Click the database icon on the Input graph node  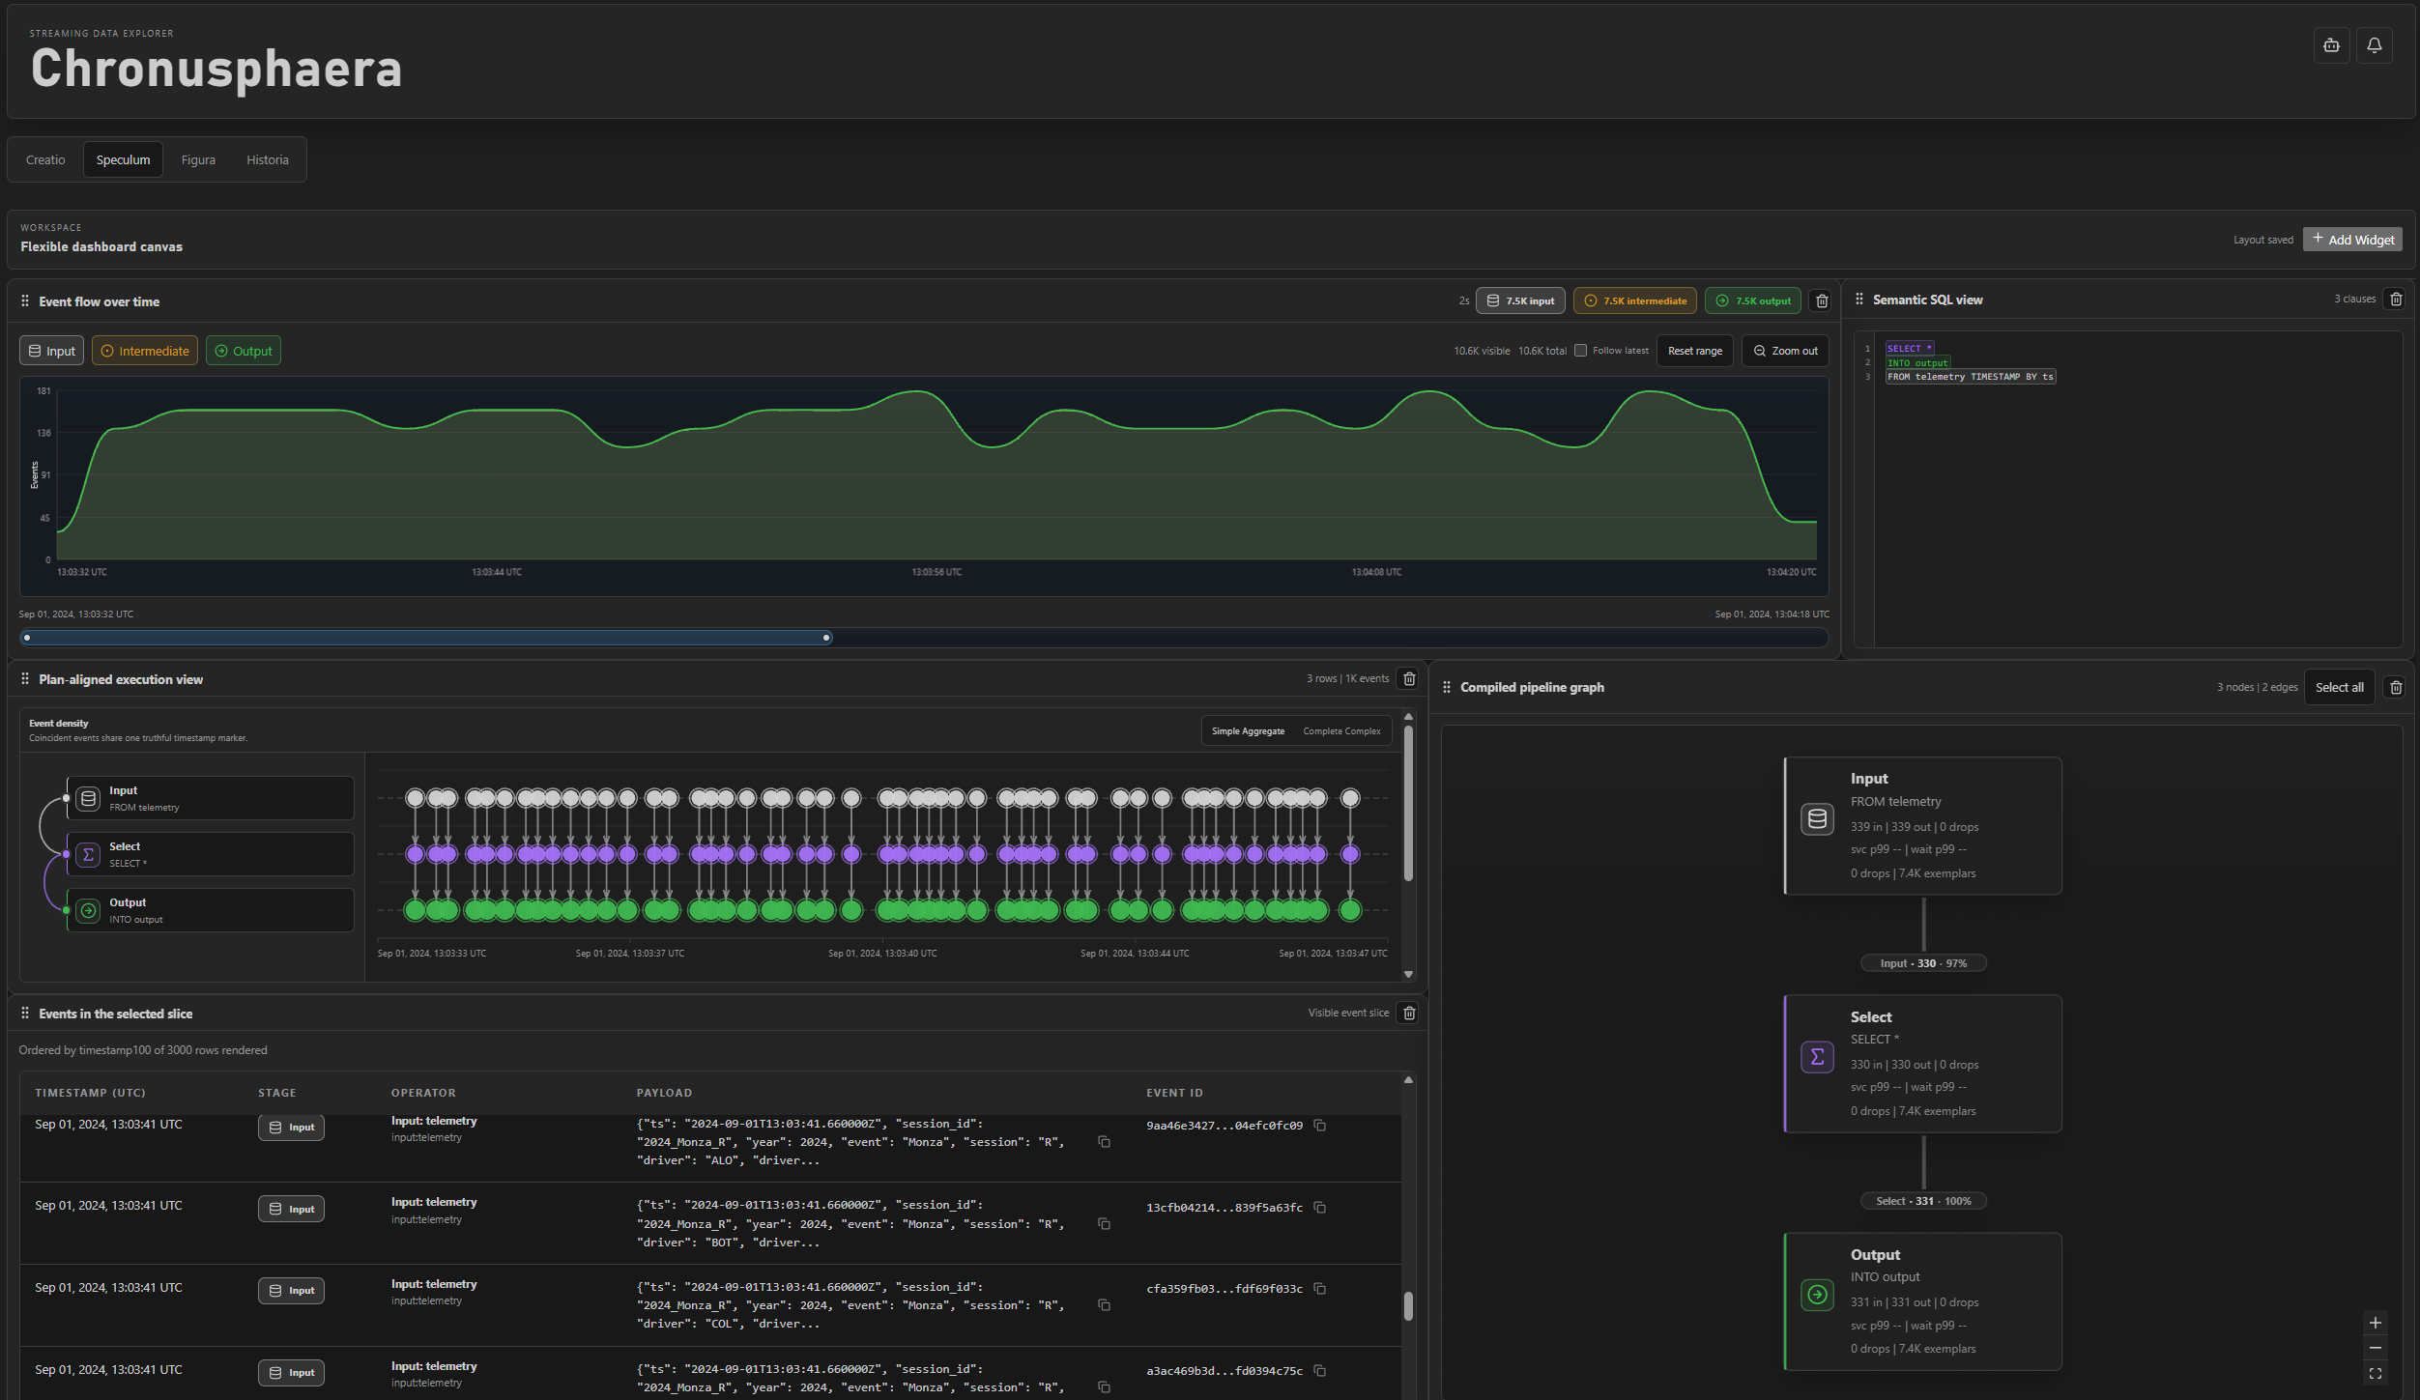[1817, 819]
